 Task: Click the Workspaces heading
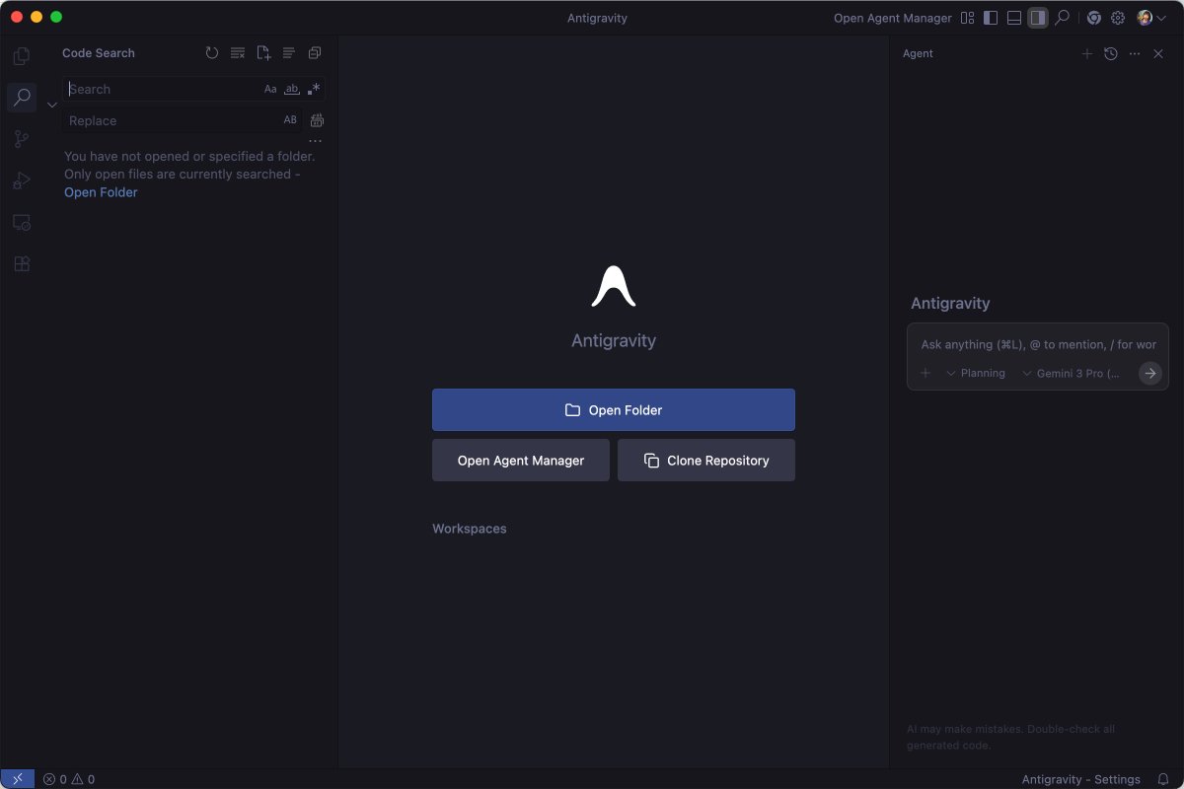pyautogui.click(x=470, y=529)
